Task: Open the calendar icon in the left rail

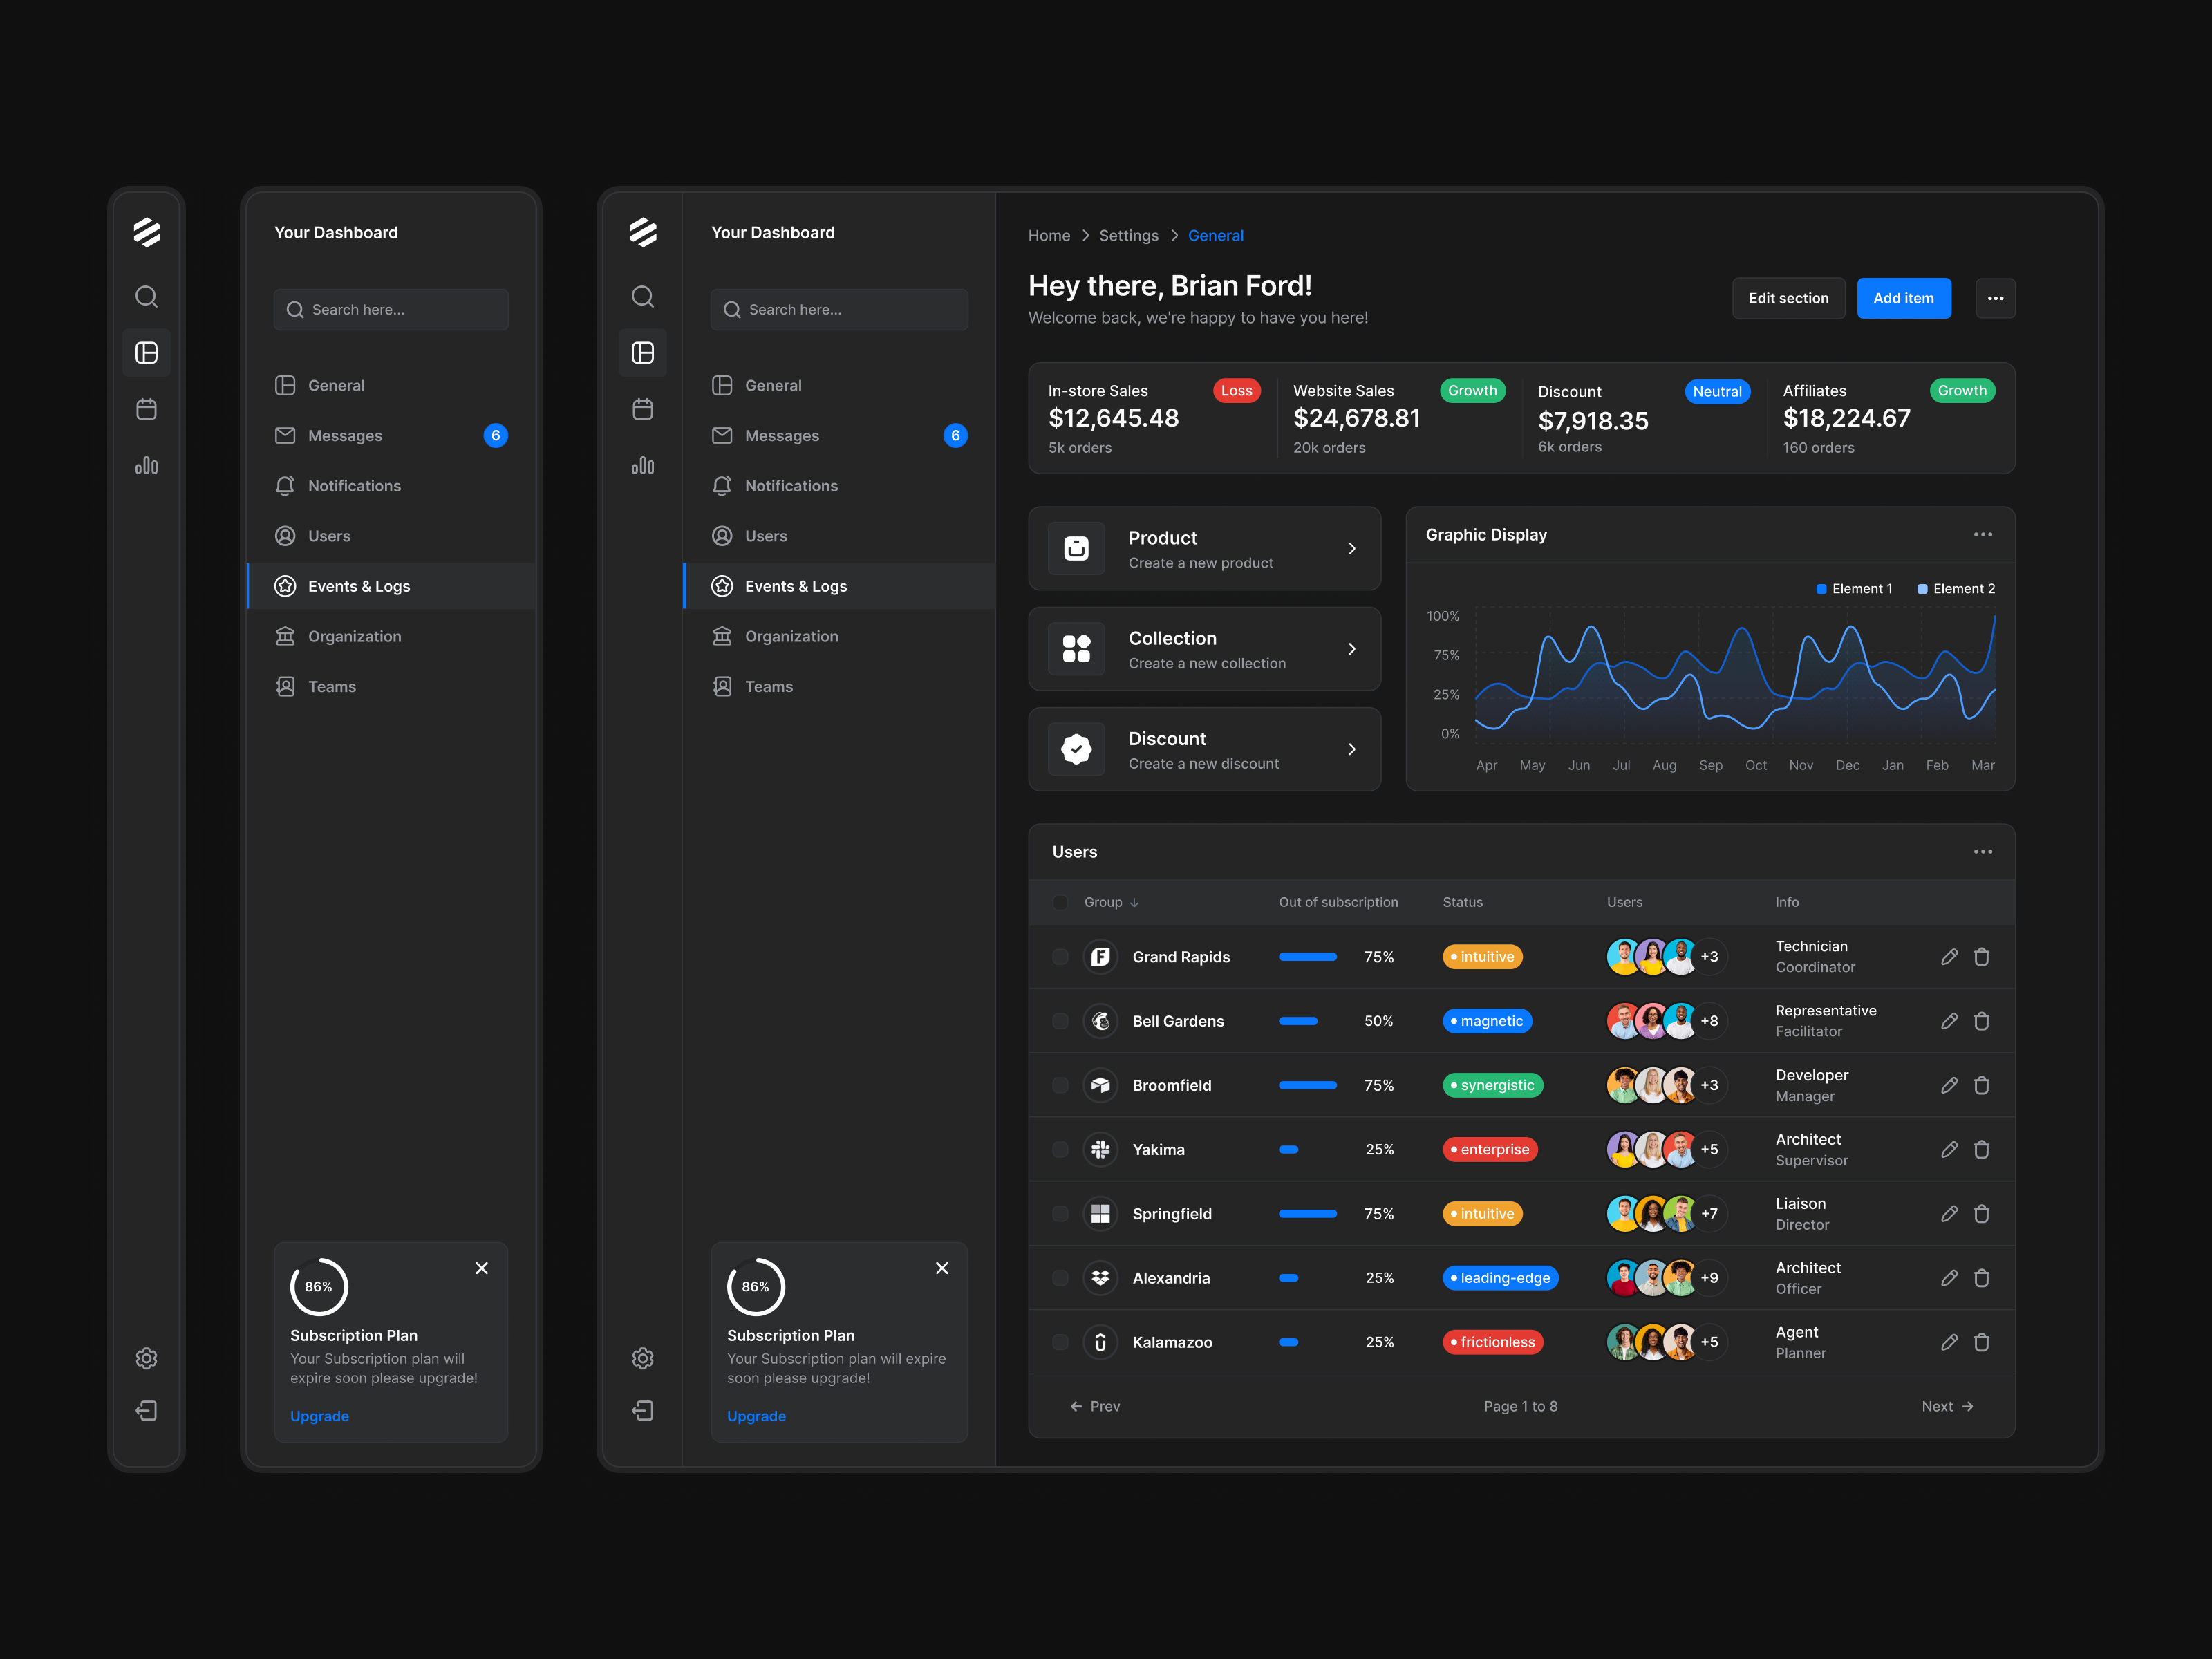Action: (147, 408)
